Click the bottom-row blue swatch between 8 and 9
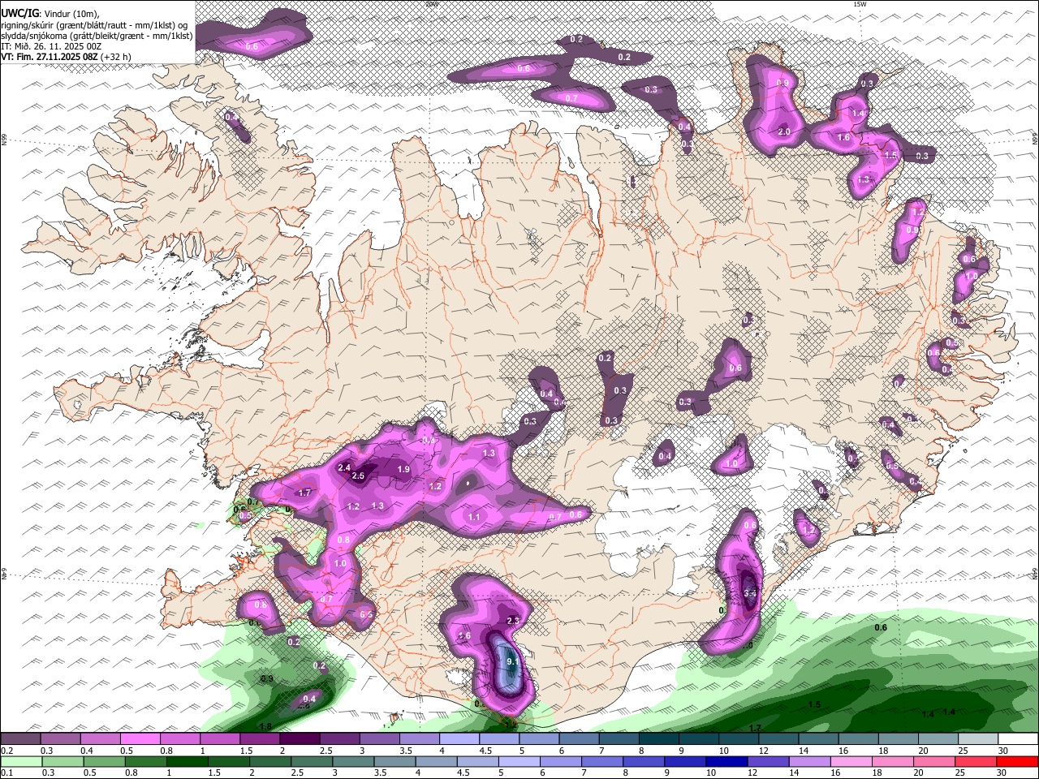 pos(645,761)
